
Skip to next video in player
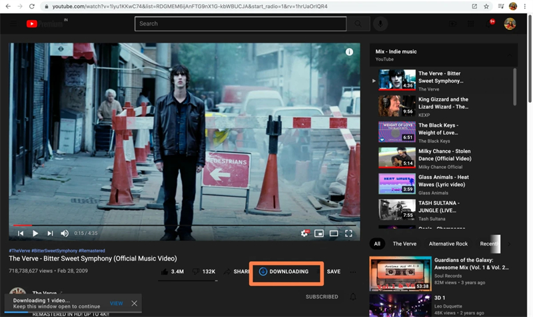point(50,233)
